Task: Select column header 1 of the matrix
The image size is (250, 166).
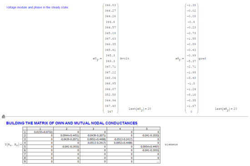Action: 40,128
